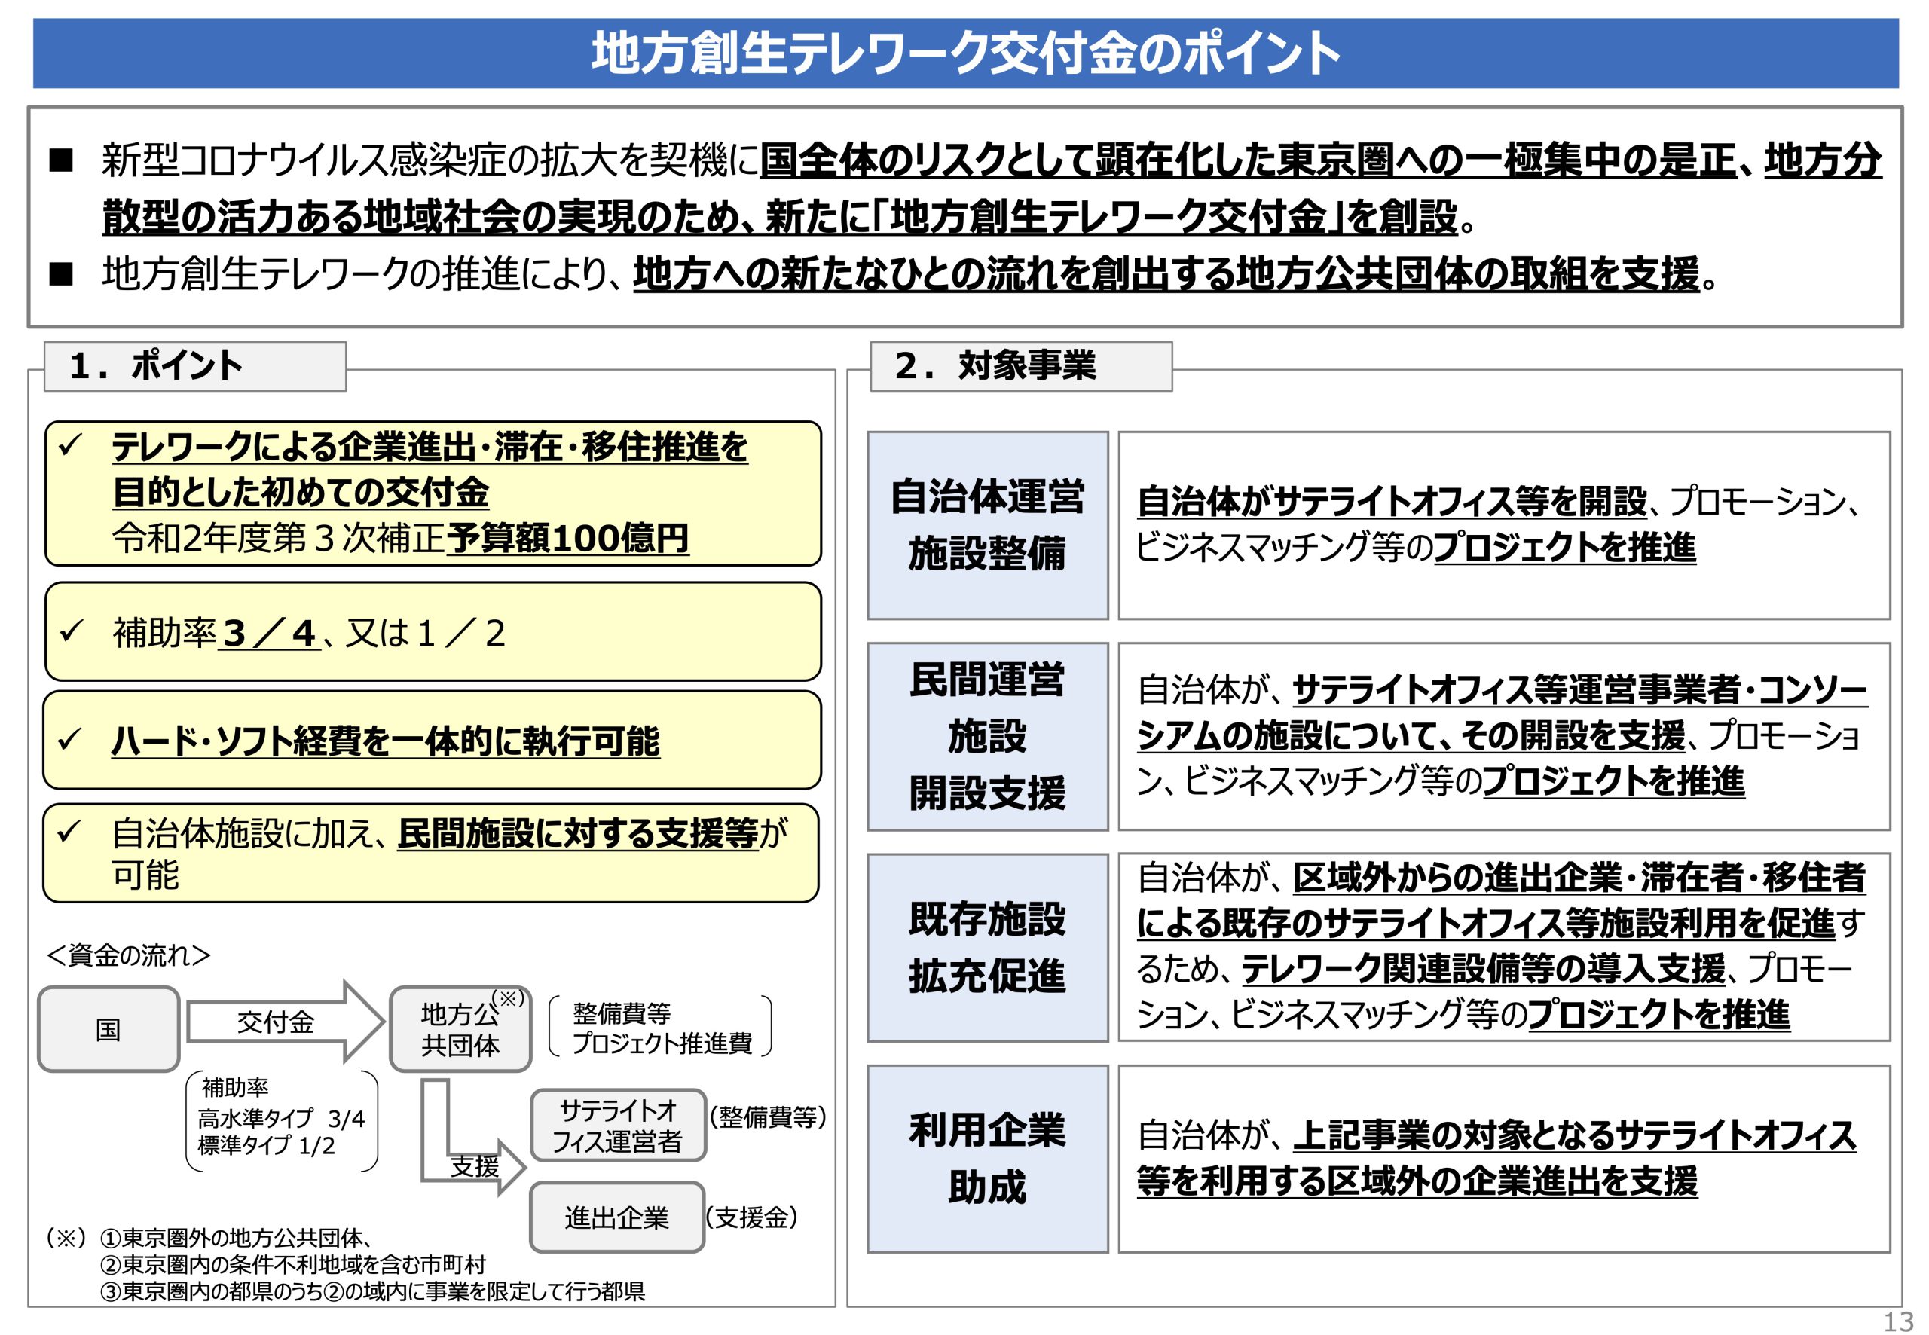This screenshot has height=1335, width=1929.
Task: Click first black square bullet in summary
Action: [x=61, y=160]
